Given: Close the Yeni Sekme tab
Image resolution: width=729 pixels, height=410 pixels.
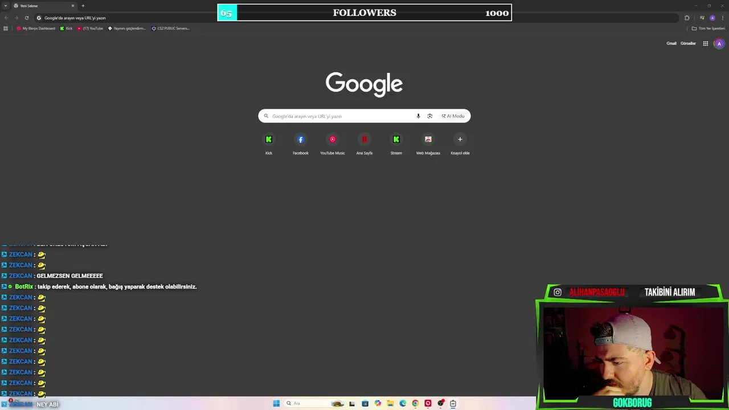Looking at the screenshot, I should click(x=73, y=6).
